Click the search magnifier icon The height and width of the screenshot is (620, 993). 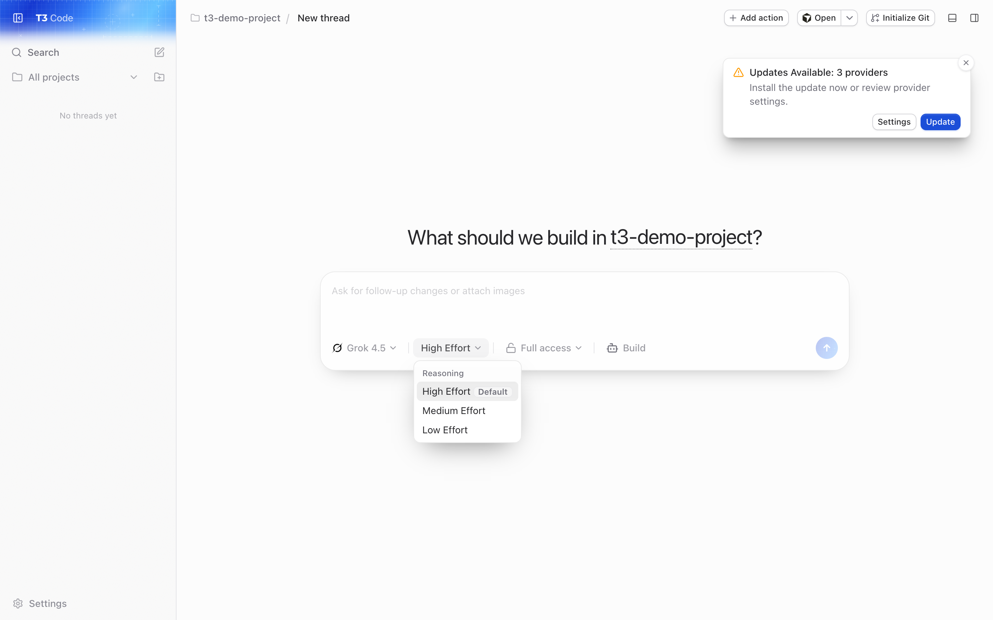(x=17, y=52)
